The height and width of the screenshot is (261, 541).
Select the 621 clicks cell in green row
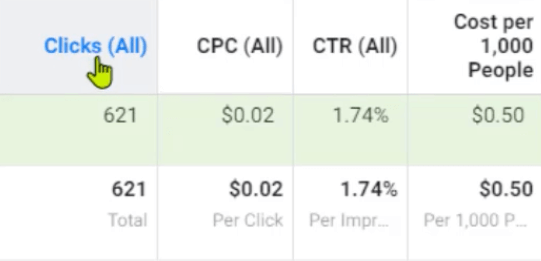pos(120,115)
